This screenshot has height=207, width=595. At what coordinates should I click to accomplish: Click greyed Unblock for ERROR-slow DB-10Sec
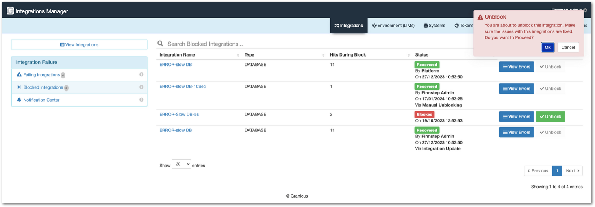pos(550,89)
